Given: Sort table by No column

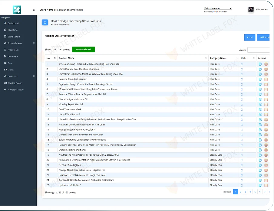Looking at the screenshot, I should point(55,58).
